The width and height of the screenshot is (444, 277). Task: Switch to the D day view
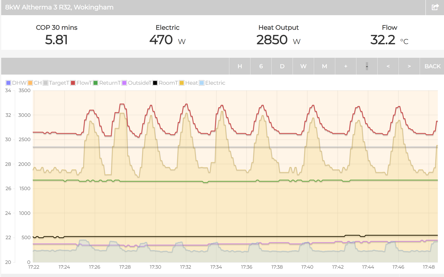point(282,66)
